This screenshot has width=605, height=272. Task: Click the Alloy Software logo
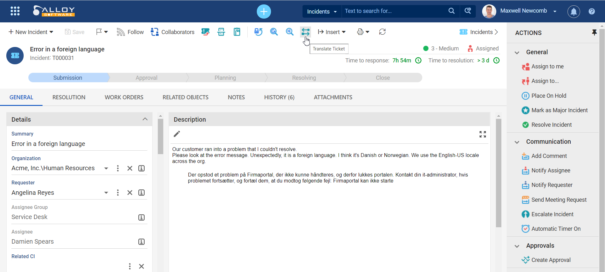(x=54, y=11)
